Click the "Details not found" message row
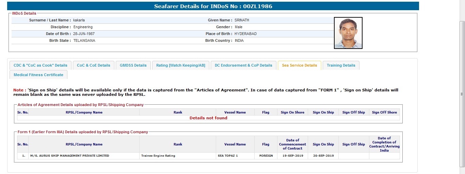The width and height of the screenshot is (465, 174). [x=208, y=118]
